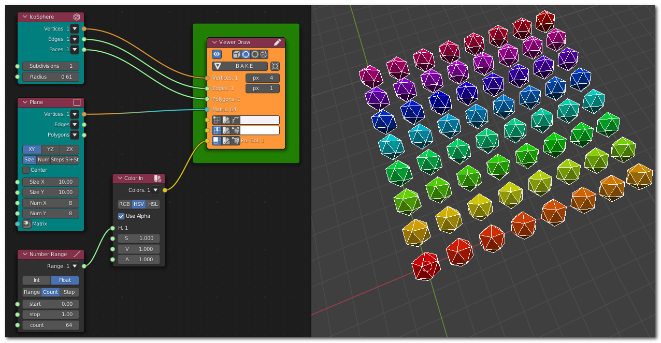The width and height of the screenshot is (661, 343).
Task: Click the pencil icon on Viewer Draw
Action: tap(278, 42)
